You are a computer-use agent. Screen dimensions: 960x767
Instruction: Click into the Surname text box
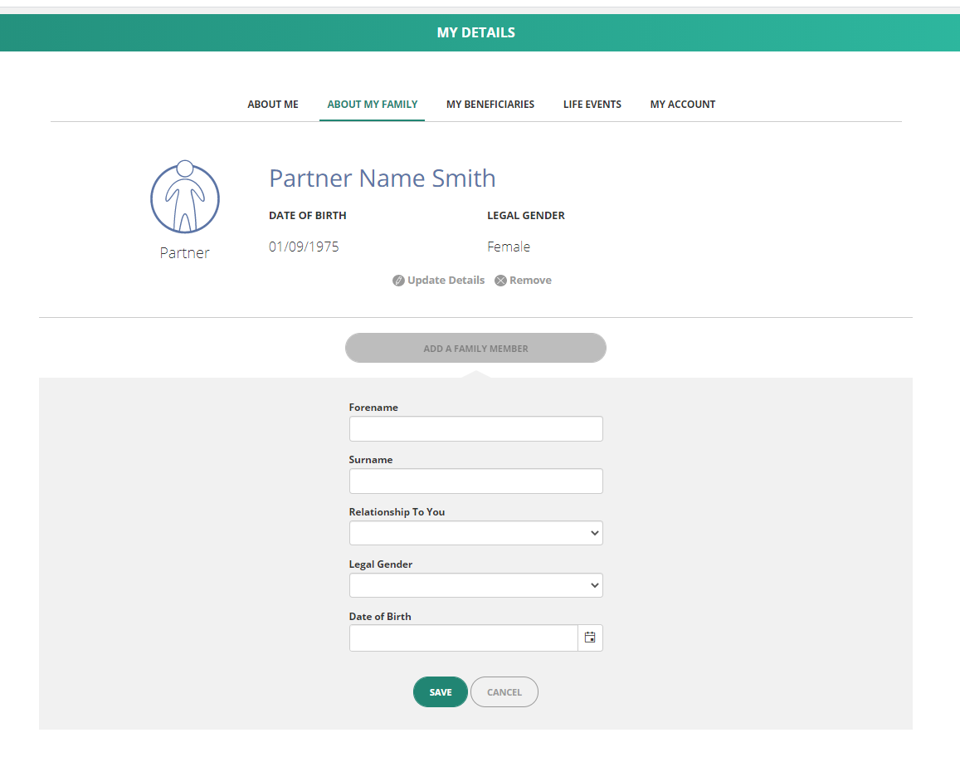(x=475, y=481)
